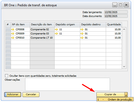Open item link arrow for CP0008
134x102 pixels.
13,29
